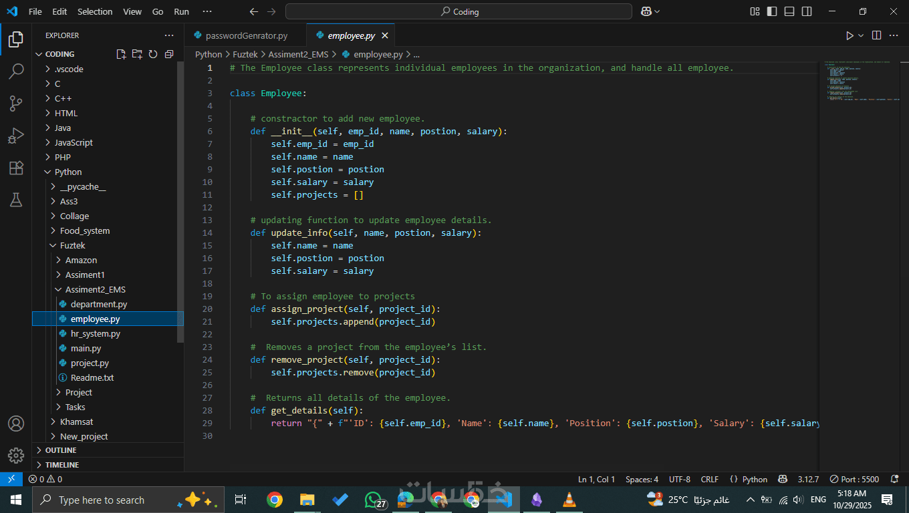
Task: Expand the OUTLINE section
Action: (61, 450)
